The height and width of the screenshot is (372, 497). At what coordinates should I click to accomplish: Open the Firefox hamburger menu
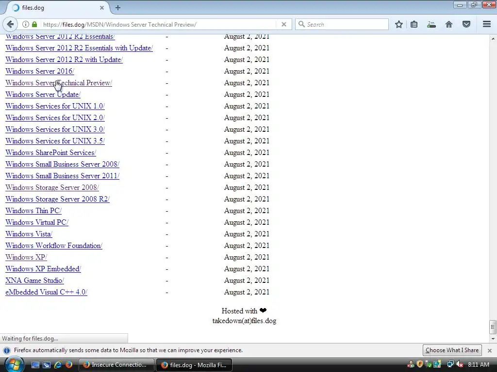487,24
